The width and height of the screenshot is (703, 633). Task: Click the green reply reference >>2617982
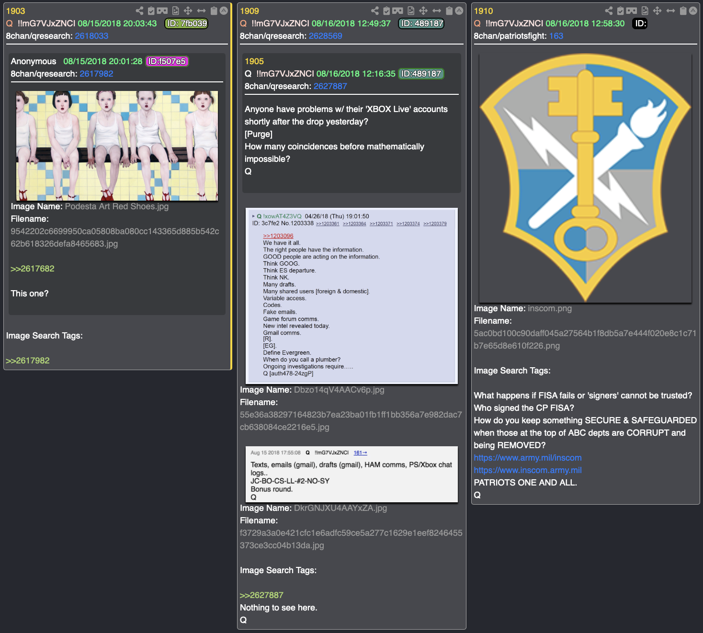[x=28, y=361]
